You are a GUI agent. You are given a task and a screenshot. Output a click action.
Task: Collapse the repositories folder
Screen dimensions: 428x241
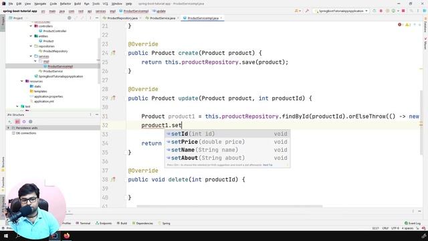coord(31,46)
